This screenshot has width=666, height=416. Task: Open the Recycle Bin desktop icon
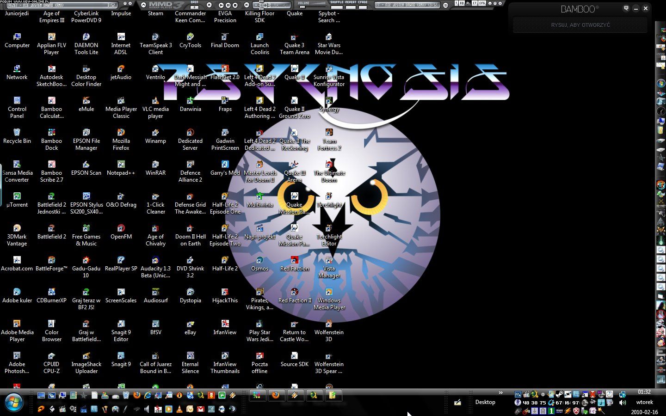tap(17, 136)
